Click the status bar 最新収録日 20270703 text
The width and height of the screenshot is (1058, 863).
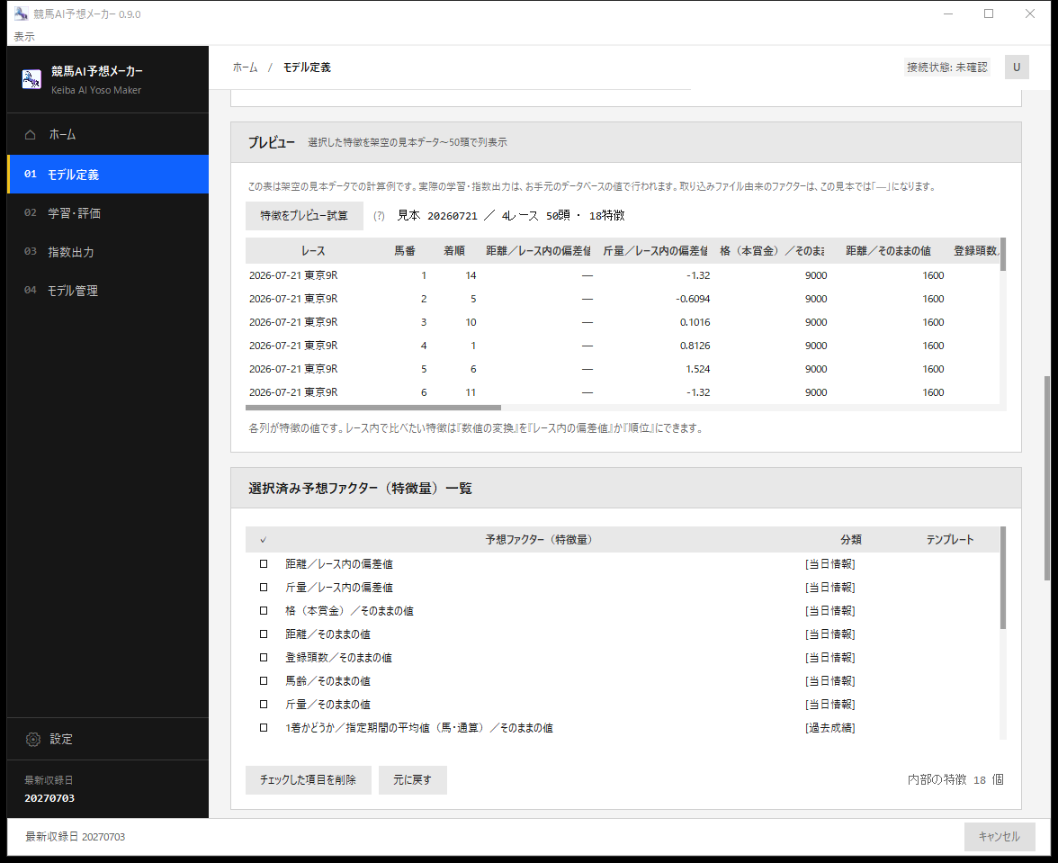click(x=75, y=837)
